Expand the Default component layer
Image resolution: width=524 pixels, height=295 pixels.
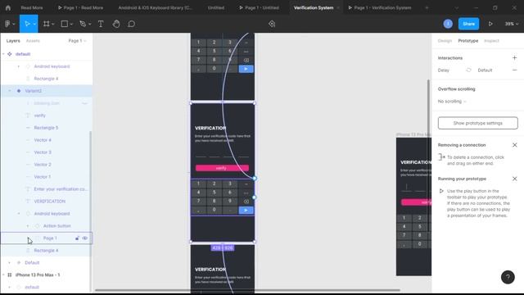[9, 262]
